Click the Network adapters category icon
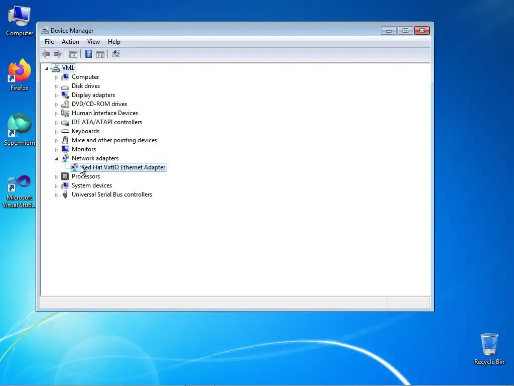The width and height of the screenshot is (514, 386). coord(65,158)
